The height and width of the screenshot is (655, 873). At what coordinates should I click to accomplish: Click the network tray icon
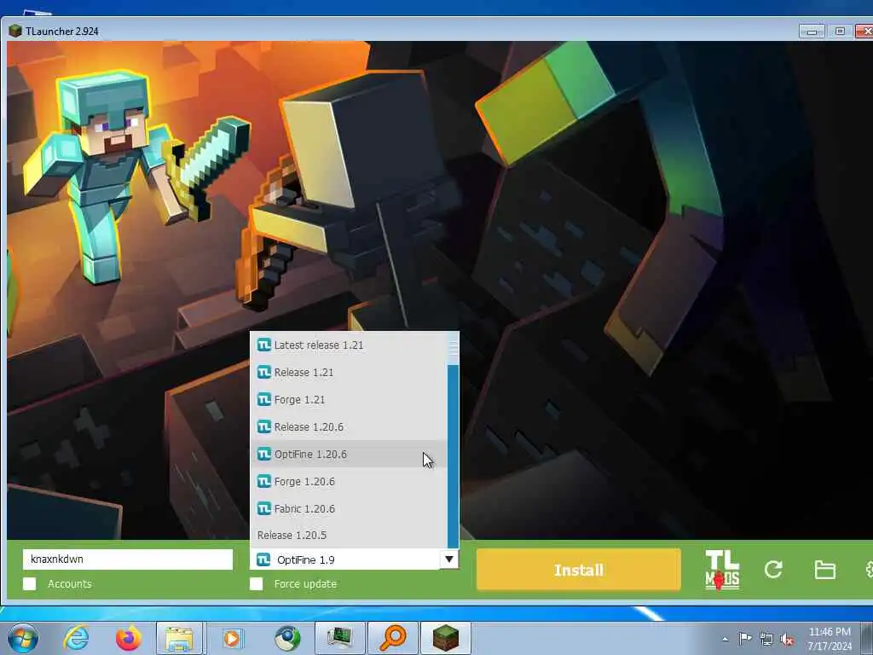coord(766,639)
